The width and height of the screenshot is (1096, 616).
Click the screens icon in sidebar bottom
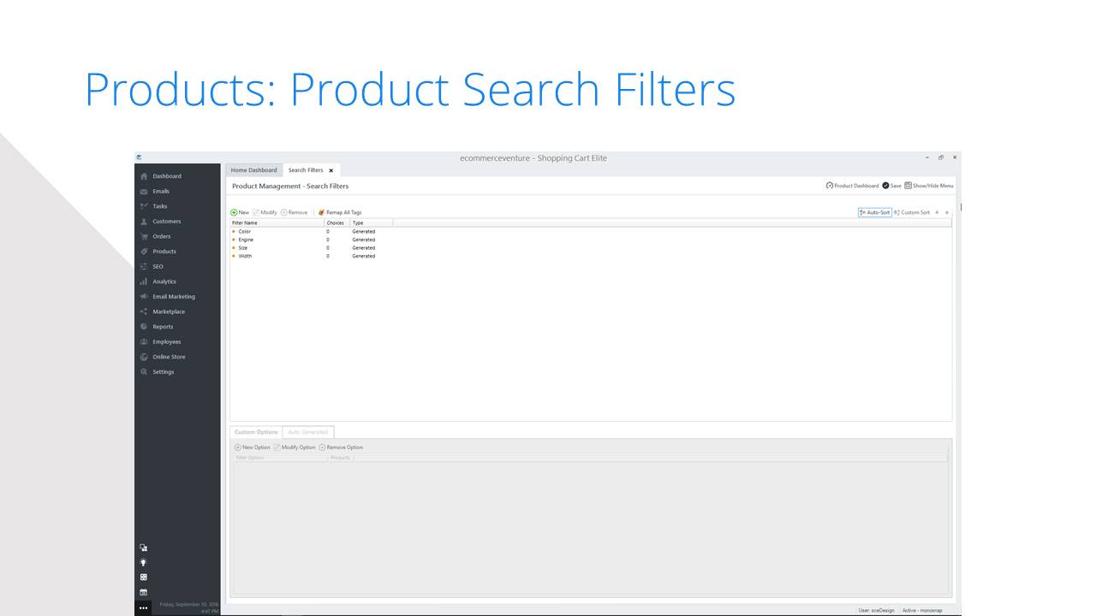click(x=144, y=548)
